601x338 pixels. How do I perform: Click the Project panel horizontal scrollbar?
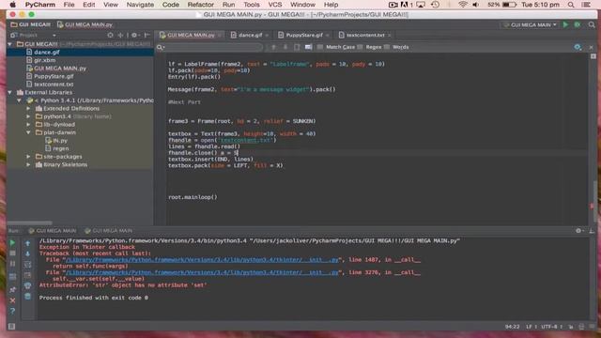29,223
